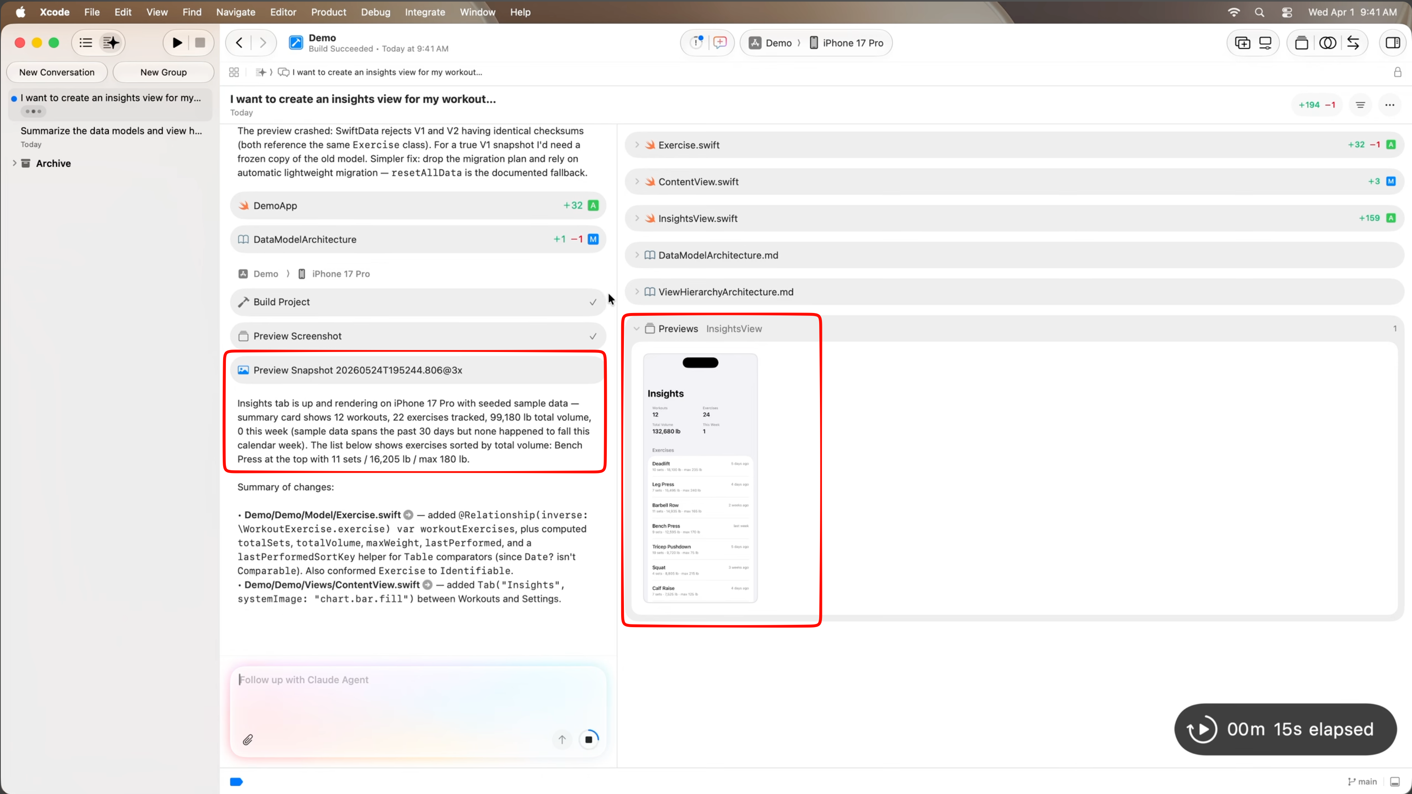This screenshot has height=794, width=1412.
Task: Open the issue indicator with blue dot
Action: click(697, 43)
